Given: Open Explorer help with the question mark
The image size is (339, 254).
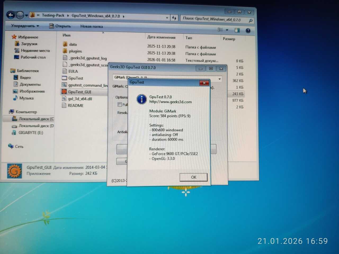Looking at the screenshot, I should tap(248, 31).
